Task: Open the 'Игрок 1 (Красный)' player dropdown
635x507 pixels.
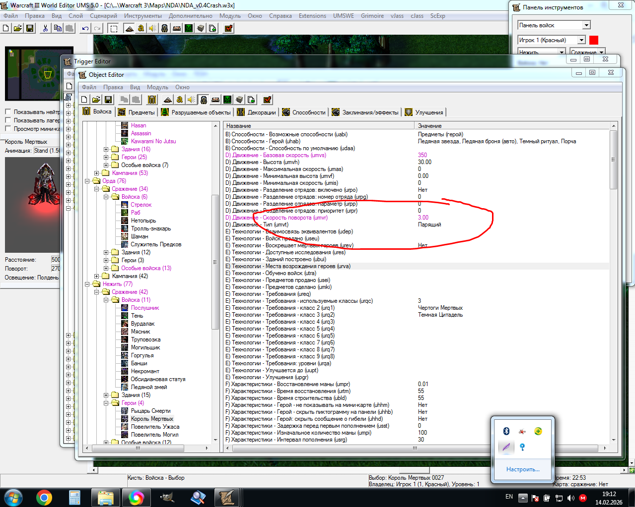Action: click(x=581, y=40)
